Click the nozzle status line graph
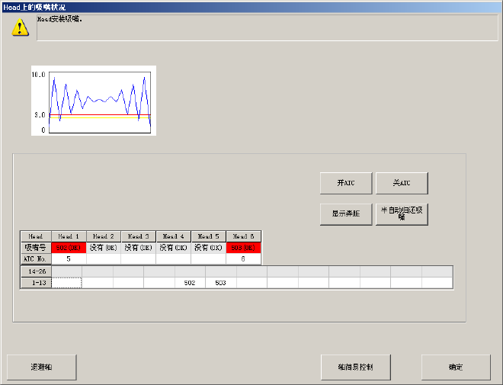Screen dimensions: 503x385 point(93,101)
